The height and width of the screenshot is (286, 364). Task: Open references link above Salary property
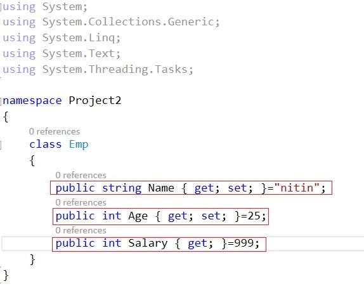click(81, 231)
